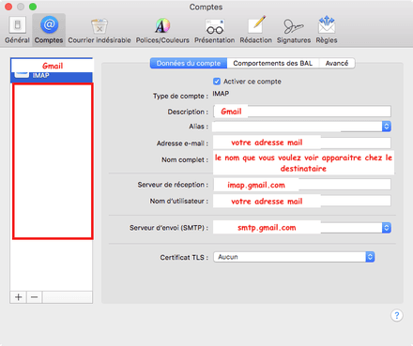Viewport: 413px width, 346px height.
Task: Select the Comptes toolbar icon
Action: tap(49, 30)
